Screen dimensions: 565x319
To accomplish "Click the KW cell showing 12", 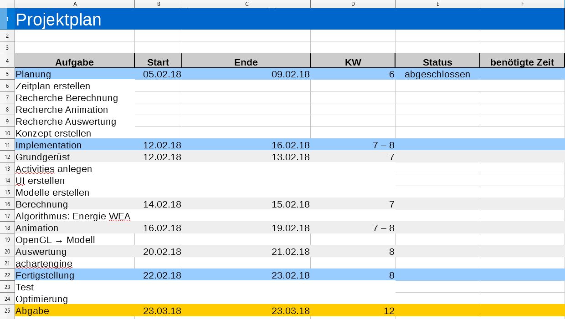I will point(388,311).
